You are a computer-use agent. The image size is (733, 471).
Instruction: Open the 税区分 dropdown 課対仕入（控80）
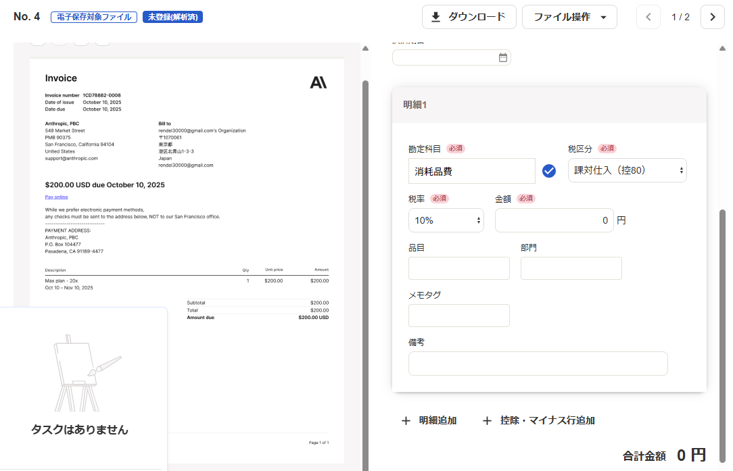point(627,170)
